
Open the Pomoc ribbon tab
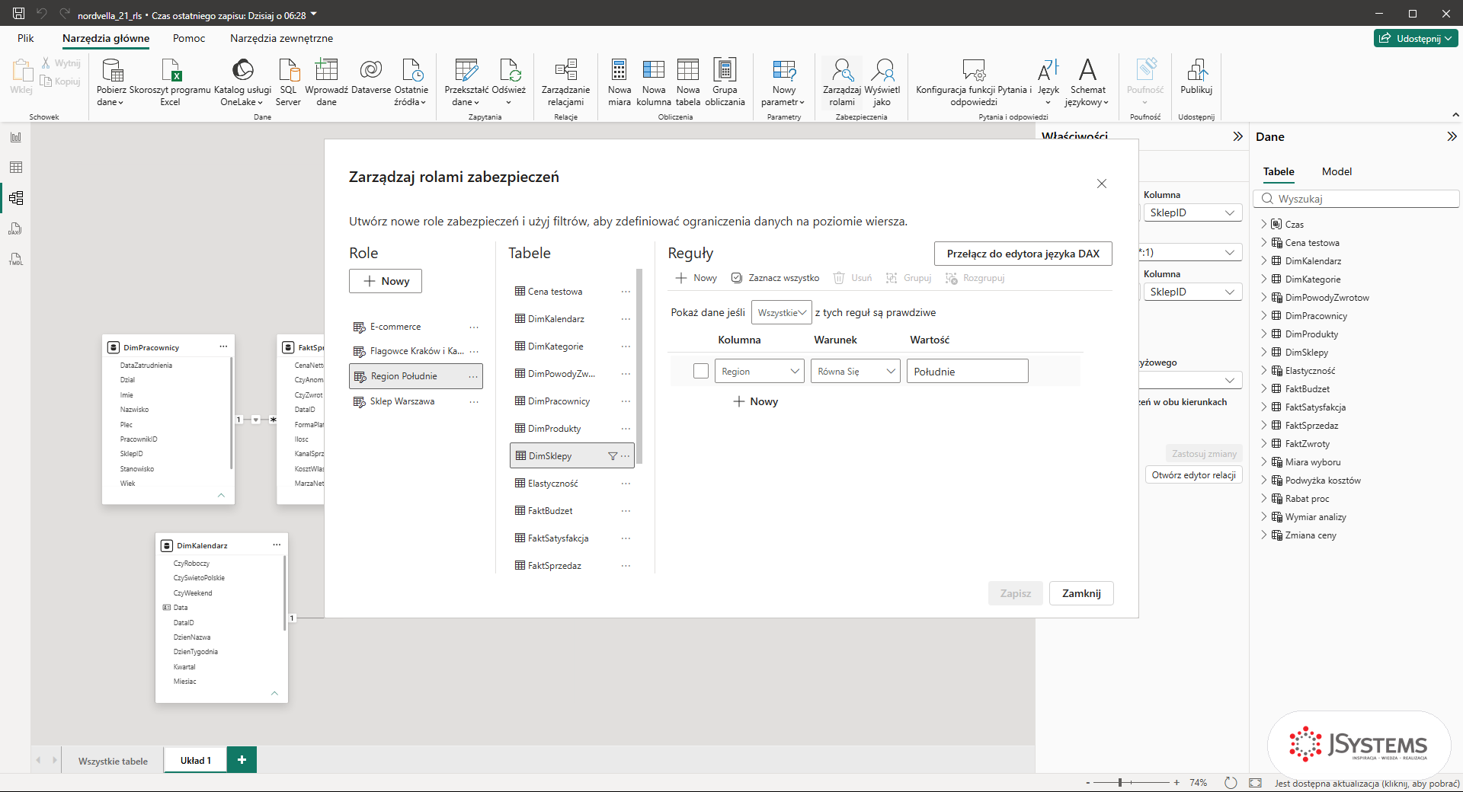pos(189,38)
